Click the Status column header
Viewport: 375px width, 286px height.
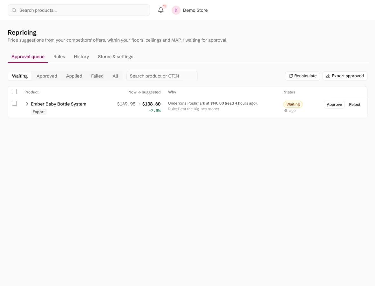pos(290,92)
